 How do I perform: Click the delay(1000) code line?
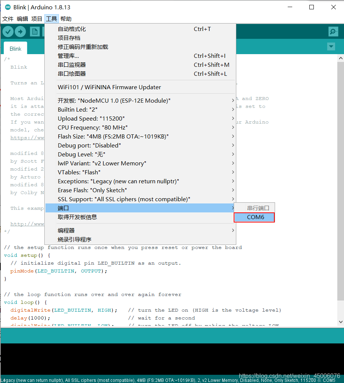tap(30, 318)
